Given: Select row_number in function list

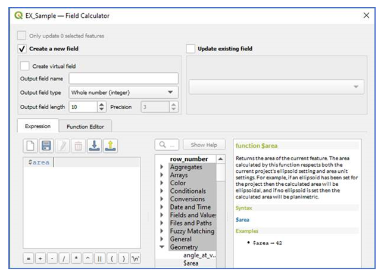Looking at the screenshot, I should 189,159.
